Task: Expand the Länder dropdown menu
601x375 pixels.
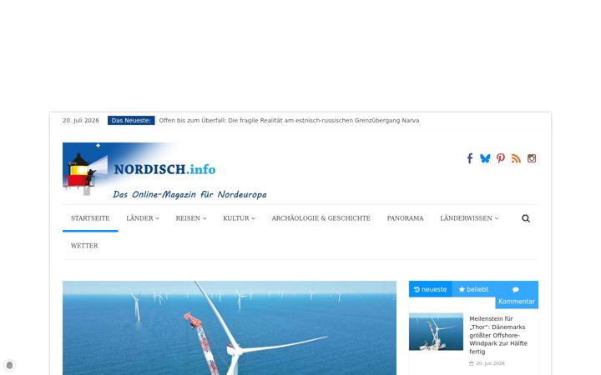Action: coord(143,218)
